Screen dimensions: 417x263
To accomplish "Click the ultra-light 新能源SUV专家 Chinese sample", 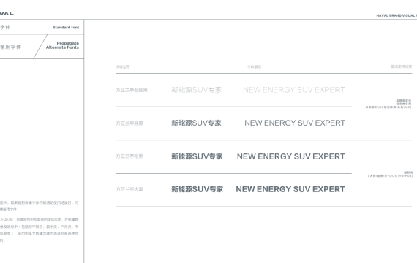I will (197, 90).
